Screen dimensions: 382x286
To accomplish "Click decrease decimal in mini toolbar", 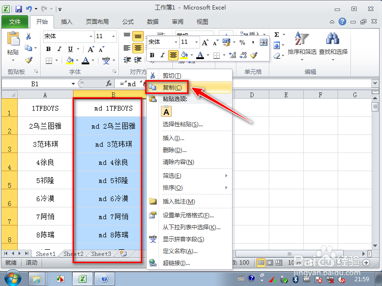I will tap(243, 55).
